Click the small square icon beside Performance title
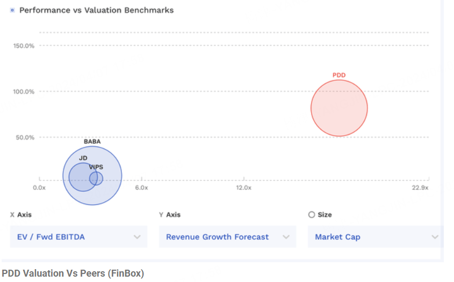The image size is (454, 282). pyautogui.click(x=12, y=10)
